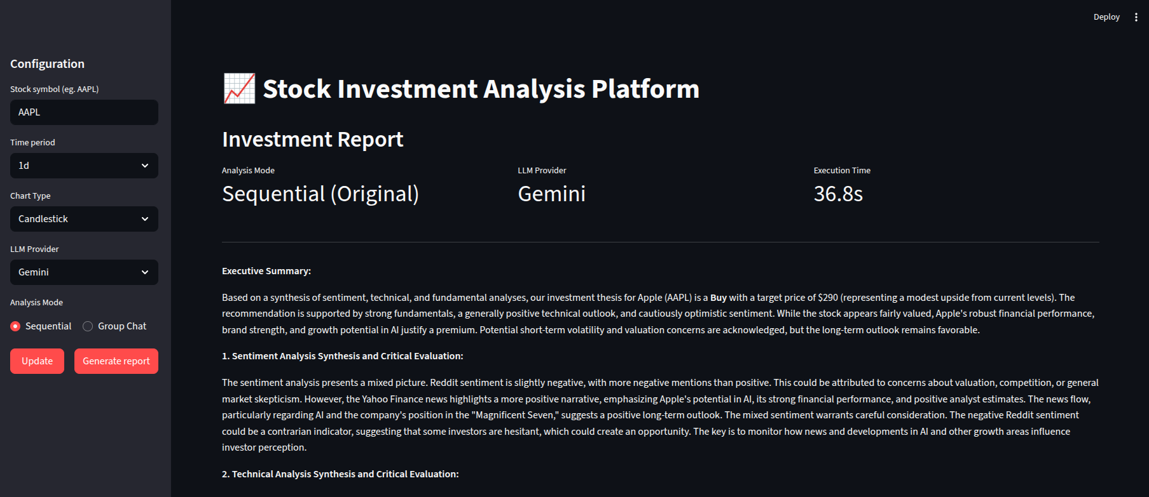Click the Investment Report heading

click(x=313, y=139)
